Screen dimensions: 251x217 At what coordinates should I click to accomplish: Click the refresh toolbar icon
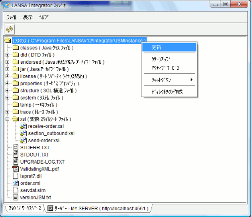10,29
